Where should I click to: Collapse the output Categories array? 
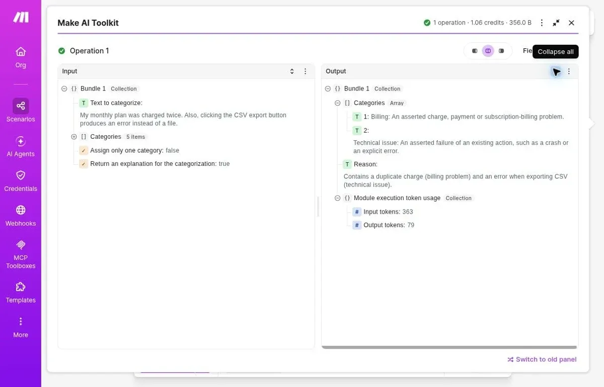(338, 103)
